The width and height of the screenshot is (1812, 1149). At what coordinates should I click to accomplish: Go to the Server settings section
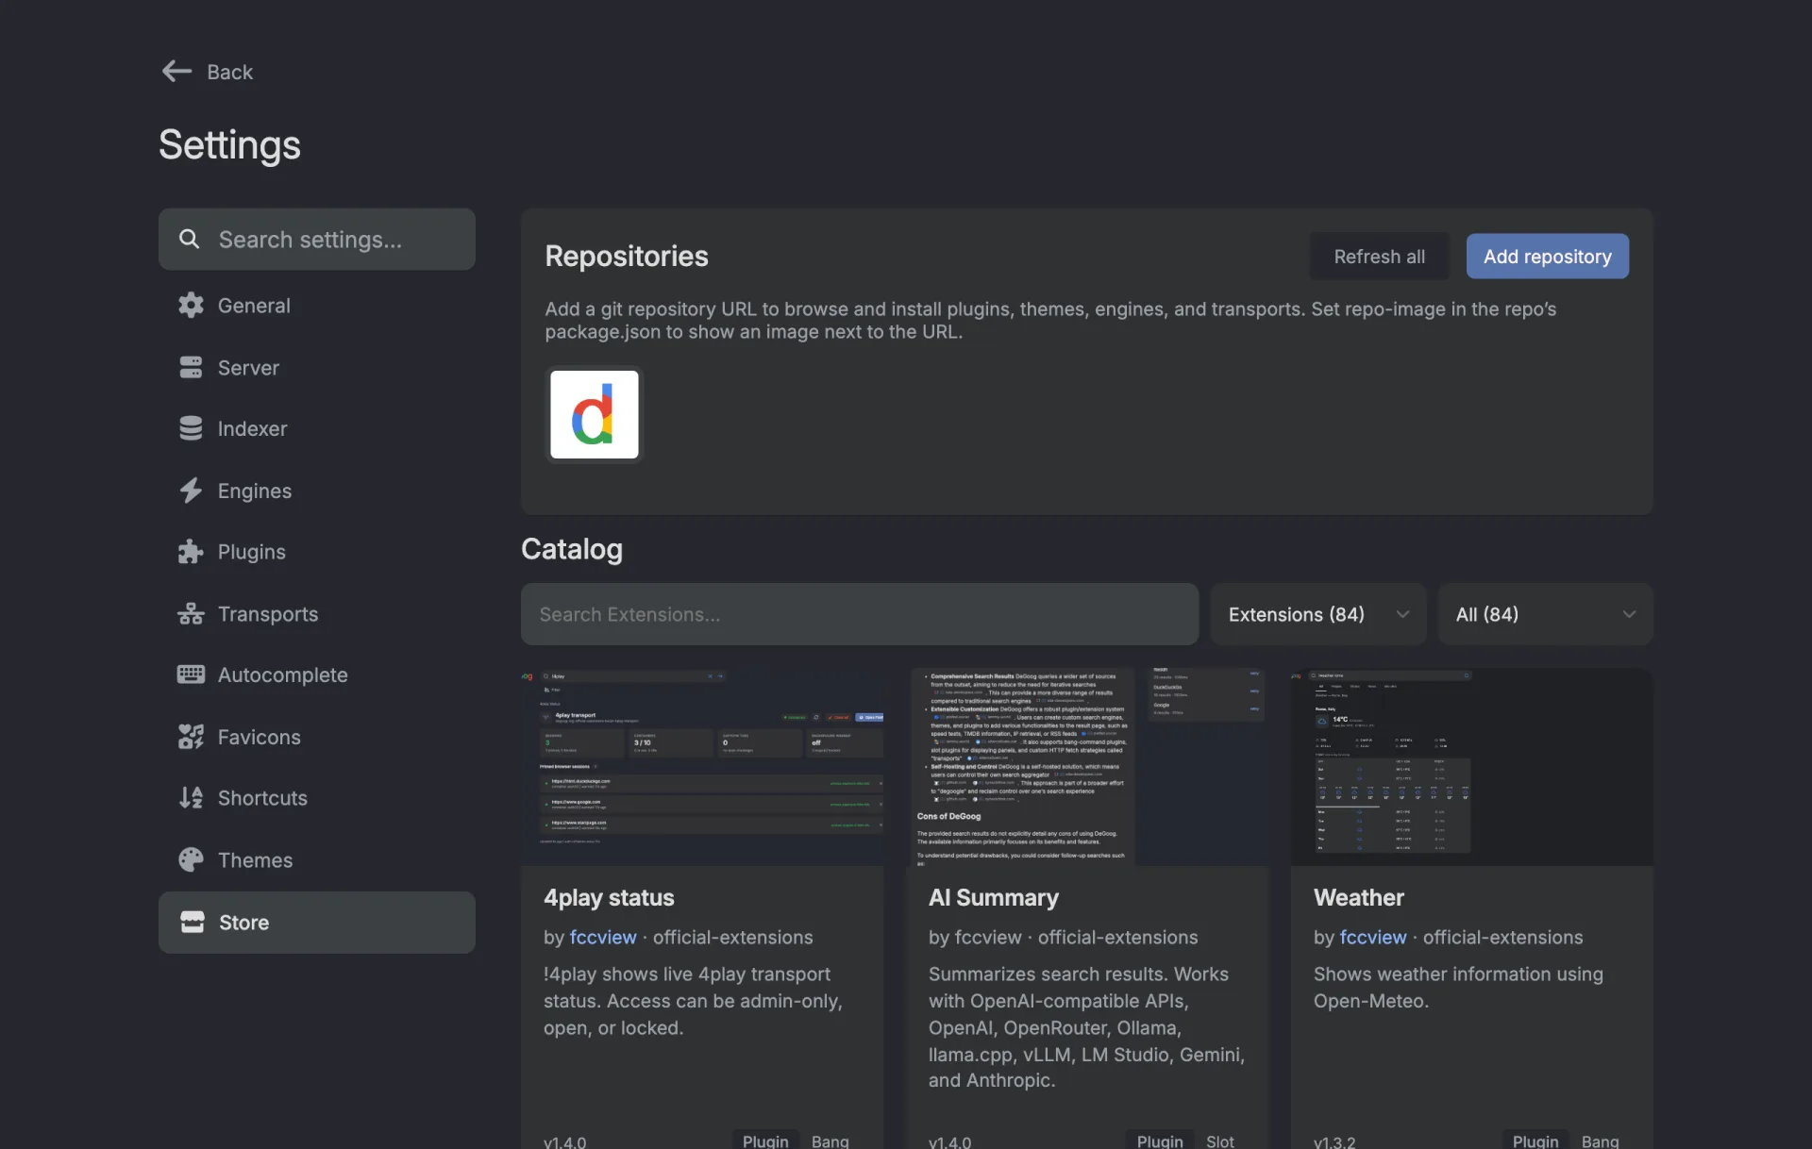[248, 368]
